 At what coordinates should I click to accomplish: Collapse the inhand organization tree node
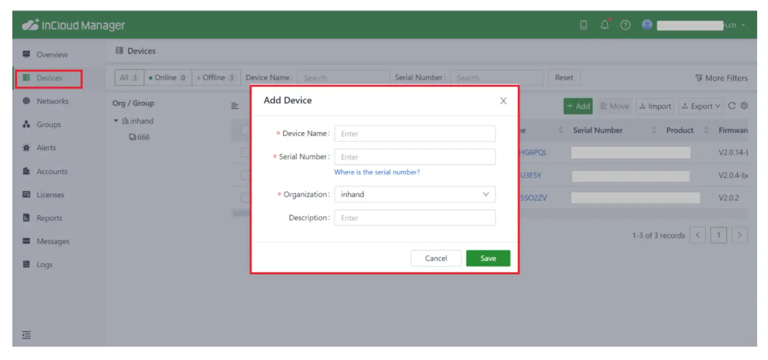(x=115, y=120)
